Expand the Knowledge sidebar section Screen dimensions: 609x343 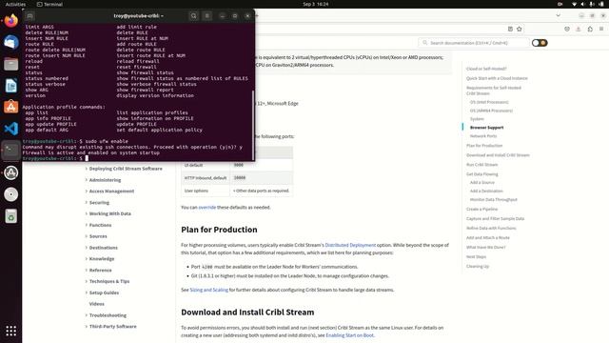102,259
